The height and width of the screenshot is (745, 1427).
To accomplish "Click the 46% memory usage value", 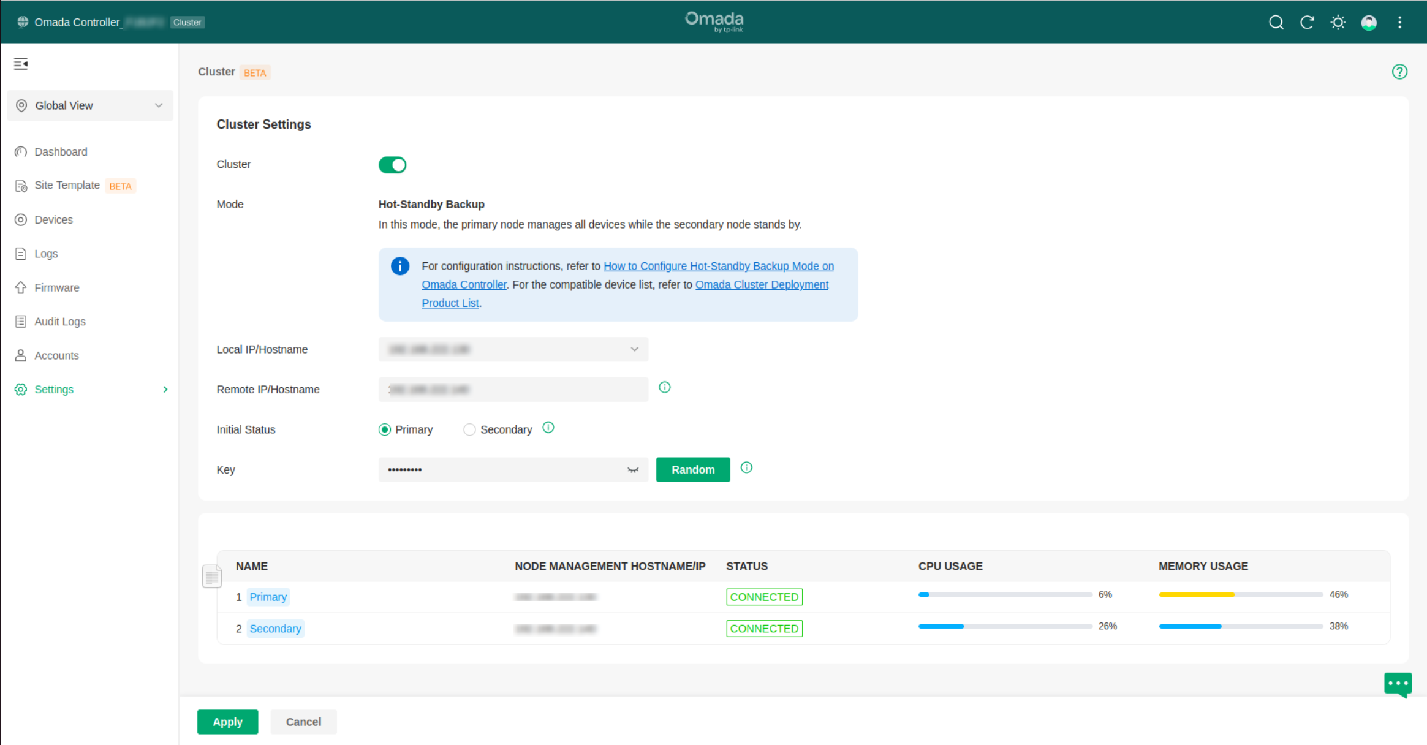I will [x=1339, y=595].
